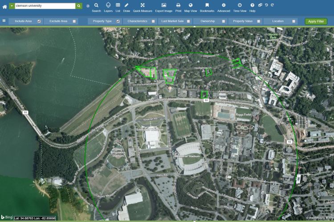The width and height of the screenshot is (334, 222).
Task: Open Advanced settings gear
Action: pyautogui.click(x=224, y=8)
